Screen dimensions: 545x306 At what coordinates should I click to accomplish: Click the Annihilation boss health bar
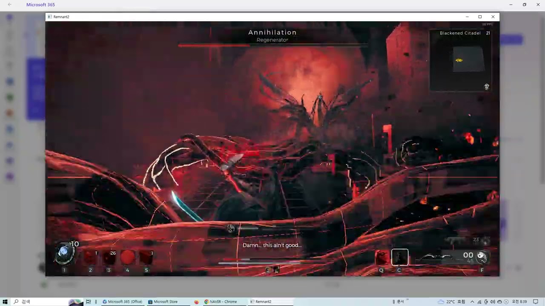[x=273, y=45]
